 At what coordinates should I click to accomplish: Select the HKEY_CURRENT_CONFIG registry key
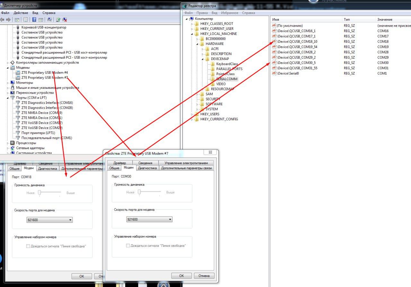219,119
